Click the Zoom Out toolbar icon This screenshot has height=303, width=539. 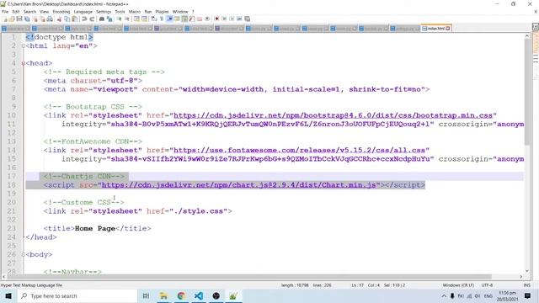[127, 19]
